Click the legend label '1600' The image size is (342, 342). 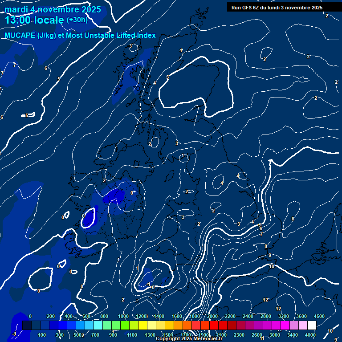[177, 316]
